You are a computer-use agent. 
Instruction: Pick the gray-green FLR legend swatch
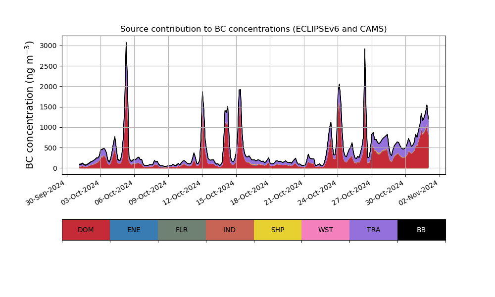click(x=182, y=230)
